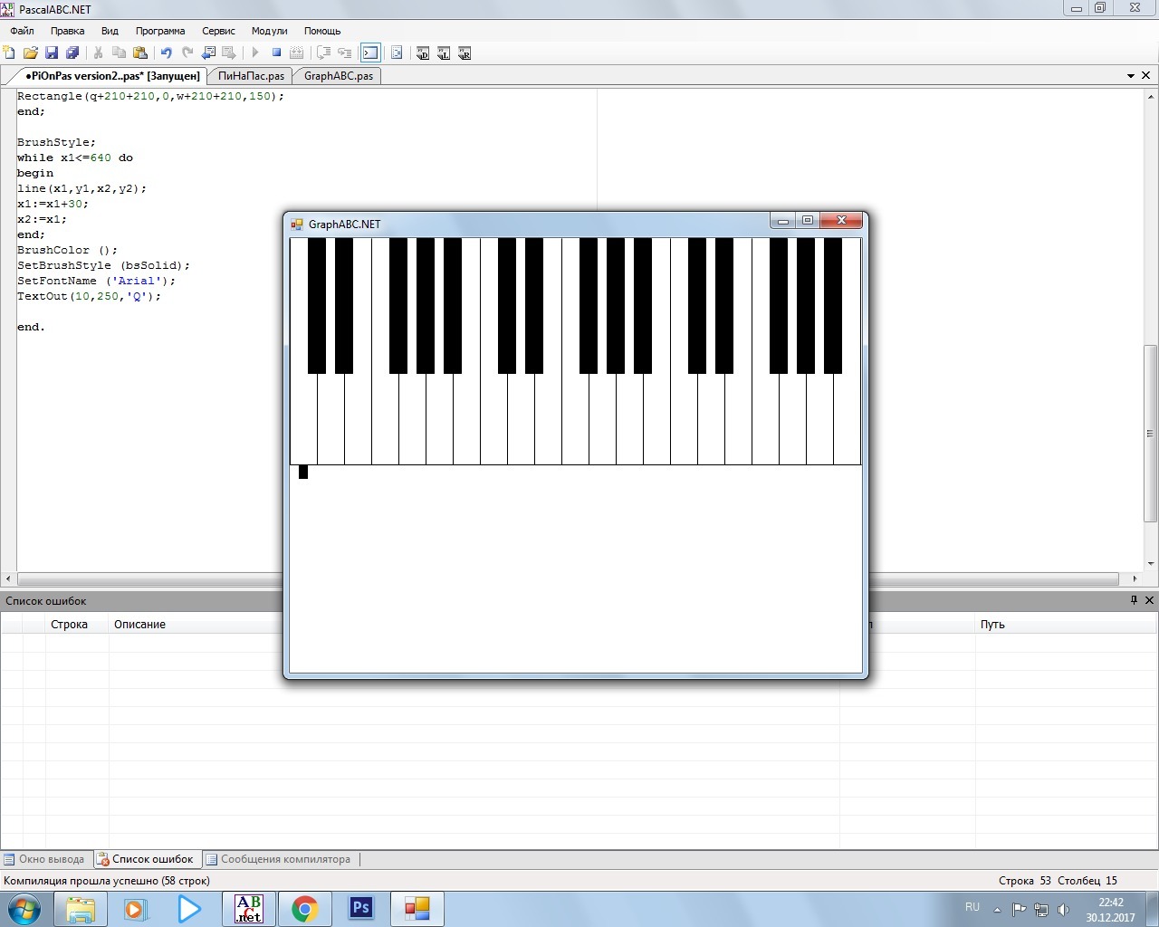Switch to the GraphABC.pas tab
The image size is (1159, 927).
click(x=338, y=76)
